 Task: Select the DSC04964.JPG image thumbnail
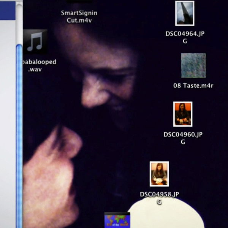click(x=185, y=14)
